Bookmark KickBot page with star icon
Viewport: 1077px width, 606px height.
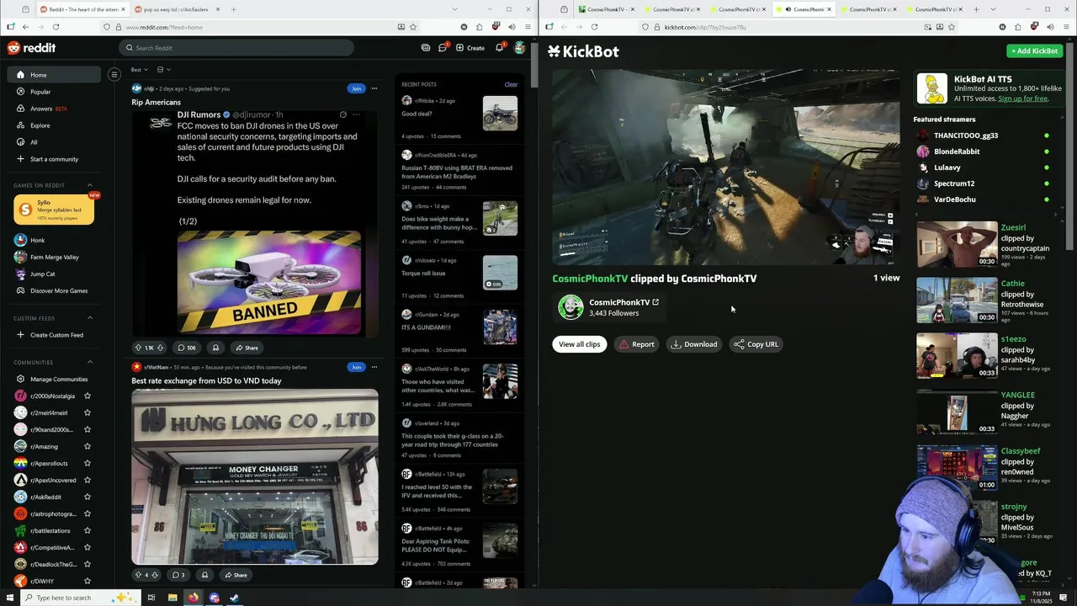[952, 27]
